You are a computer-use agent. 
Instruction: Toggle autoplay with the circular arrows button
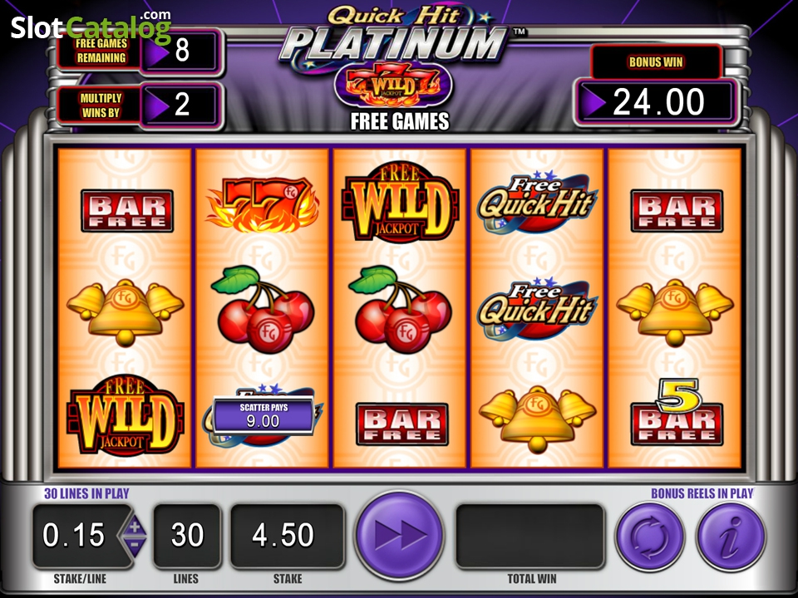649,537
